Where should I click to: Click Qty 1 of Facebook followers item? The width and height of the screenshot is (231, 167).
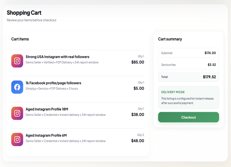141,82
